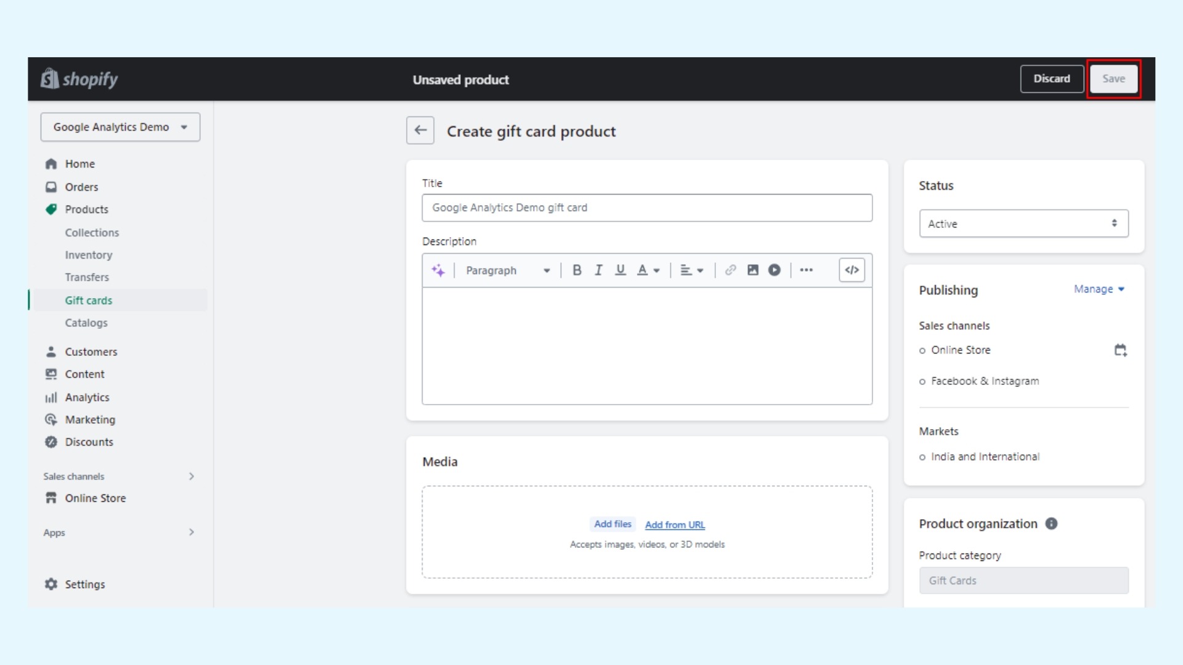Click the Discounts icon in sidebar
Image resolution: width=1183 pixels, height=665 pixels.
tap(51, 442)
